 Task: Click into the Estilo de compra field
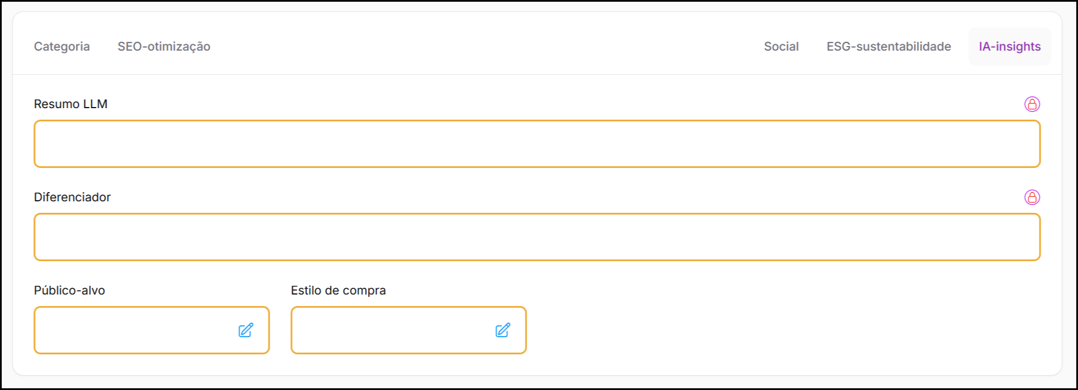pyautogui.click(x=389, y=330)
